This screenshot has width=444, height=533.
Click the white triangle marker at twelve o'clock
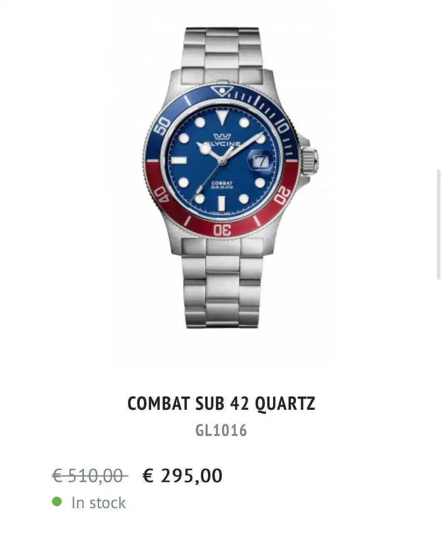(222, 117)
